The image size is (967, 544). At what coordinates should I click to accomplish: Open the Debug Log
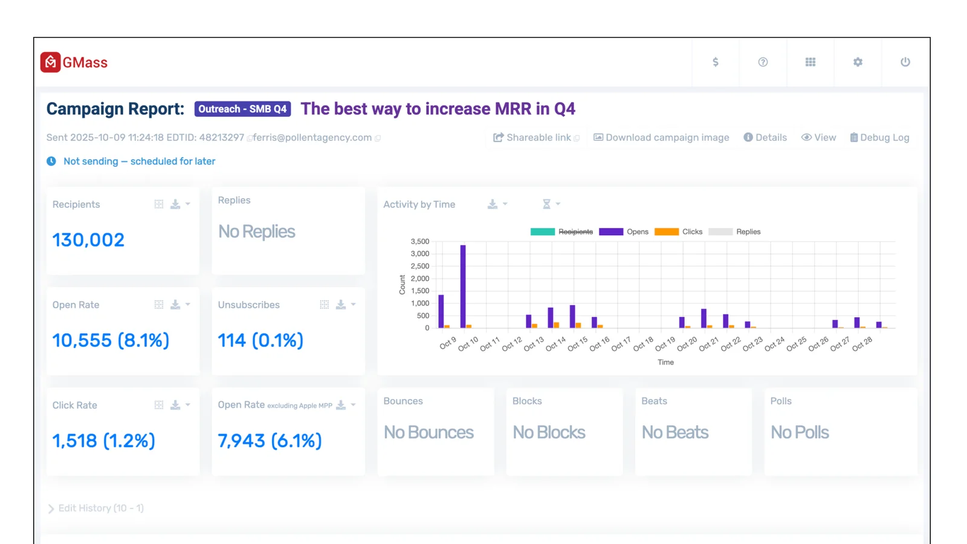point(879,138)
